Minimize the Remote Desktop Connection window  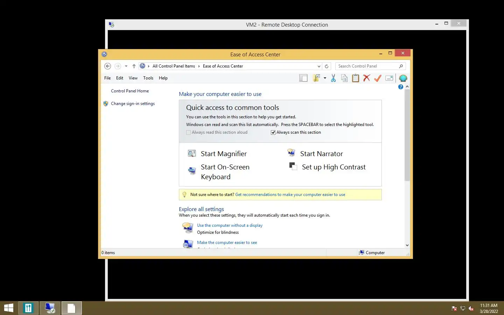point(437,24)
